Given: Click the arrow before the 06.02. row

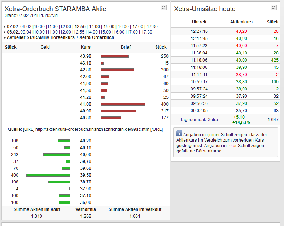Looking at the screenshot, I should click(4, 32).
